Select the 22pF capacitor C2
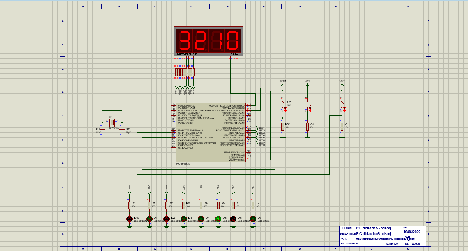The height and width of the screenshot is (251, 468). pyautogui.click(x=121, y=130)
